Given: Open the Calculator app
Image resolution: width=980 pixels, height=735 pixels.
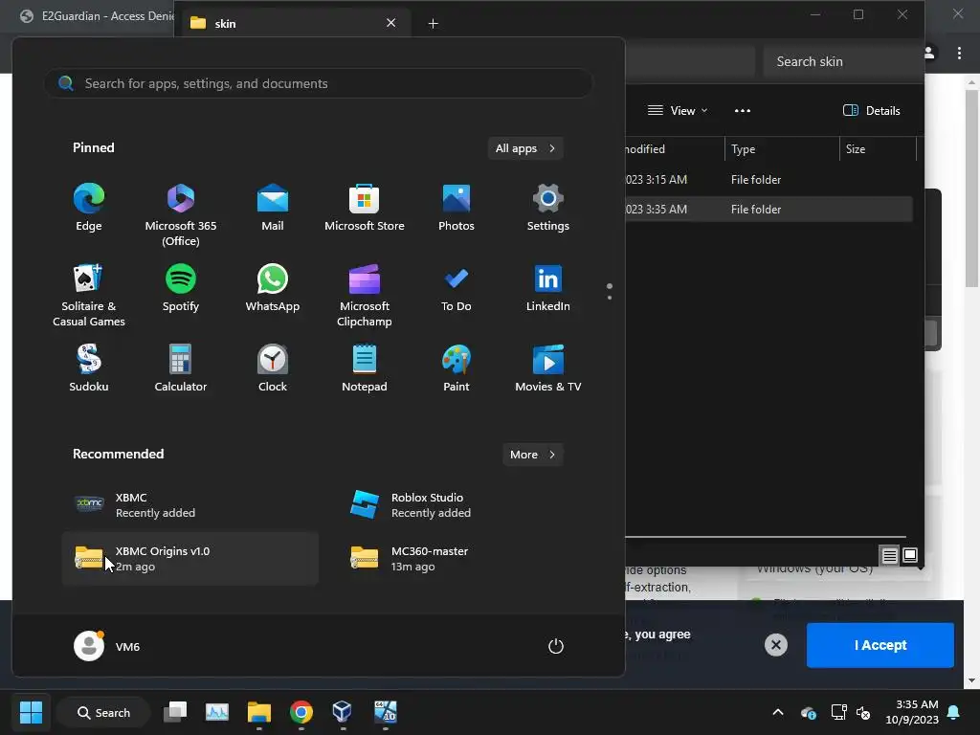Looking at the screenshot, I should (x=181, y=368).
